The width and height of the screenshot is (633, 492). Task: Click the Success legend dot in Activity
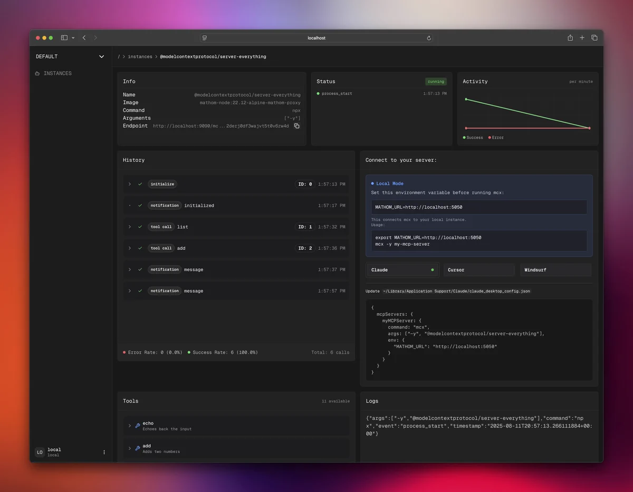464,138
